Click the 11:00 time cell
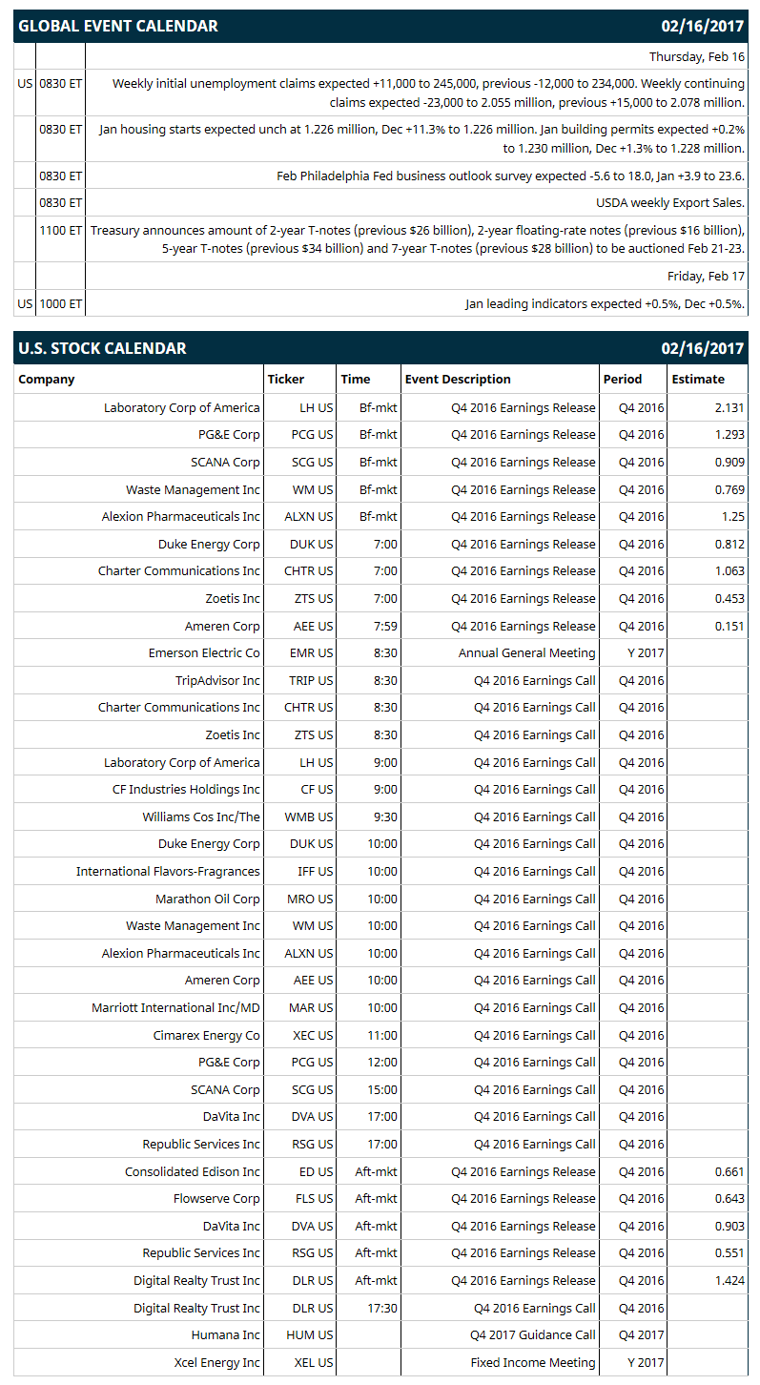 point(381,1035)
